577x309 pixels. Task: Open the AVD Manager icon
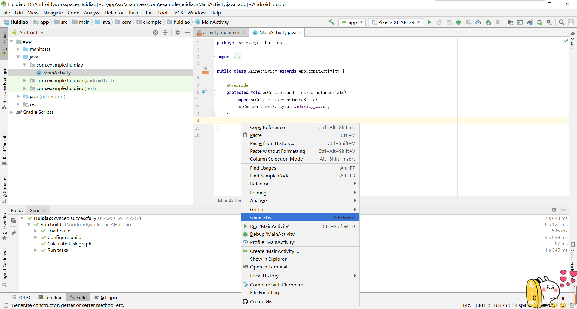(x=539, y=22)
